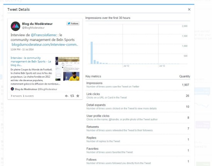
Task: Click the Link clicks metric row
Action: (x=138, y=96)
